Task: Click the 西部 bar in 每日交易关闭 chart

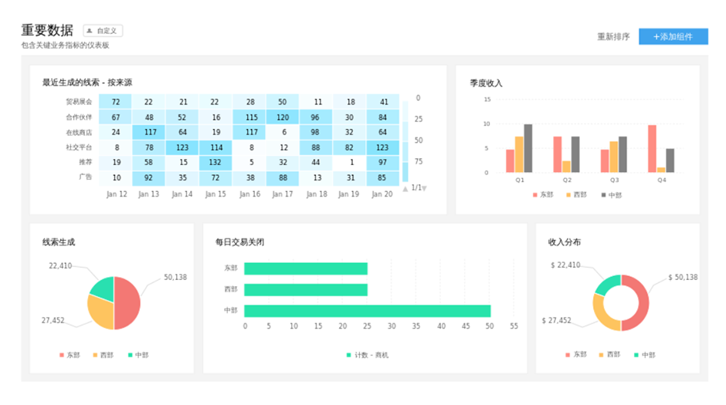Action: pos(306,290)
